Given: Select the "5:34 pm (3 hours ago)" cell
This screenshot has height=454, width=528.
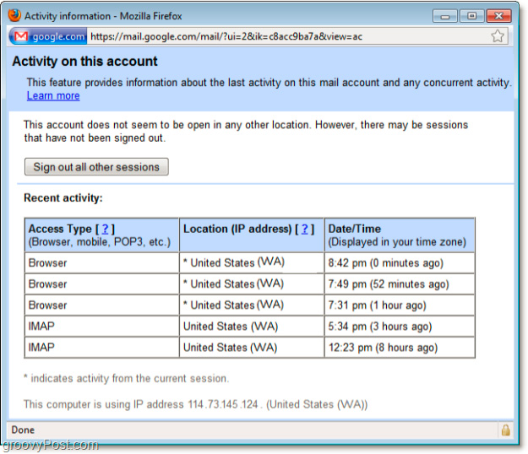Looking at the screenshot, I should [x=400, y=327].
